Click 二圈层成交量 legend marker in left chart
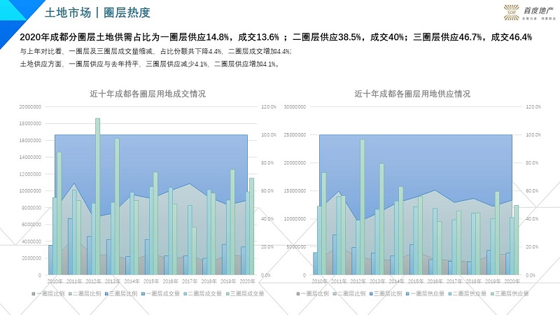This screenshot has width=560, height=315. point(183,293)
